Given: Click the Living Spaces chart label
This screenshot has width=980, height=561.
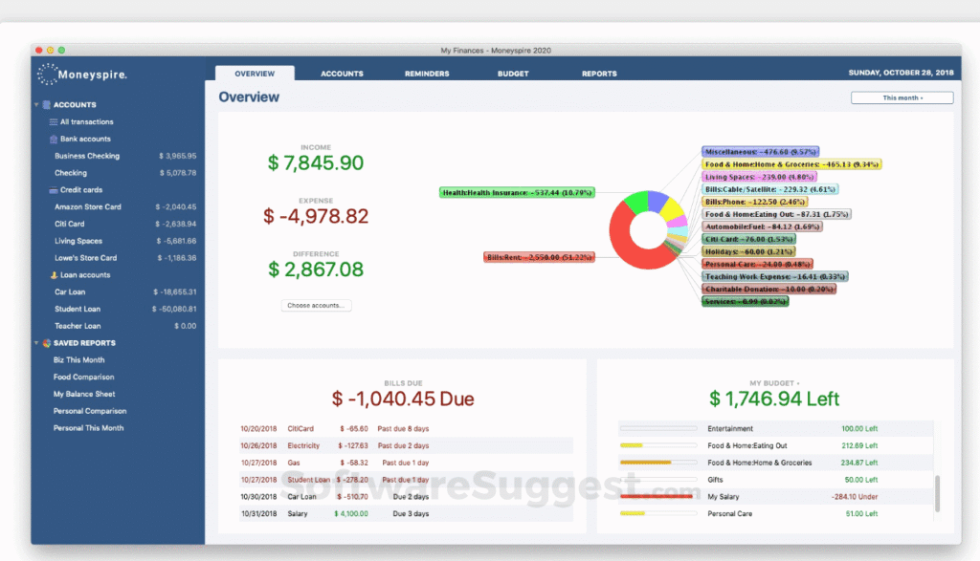Looking at the screenshot, I should pyautogui.click(x=759, y=177).
